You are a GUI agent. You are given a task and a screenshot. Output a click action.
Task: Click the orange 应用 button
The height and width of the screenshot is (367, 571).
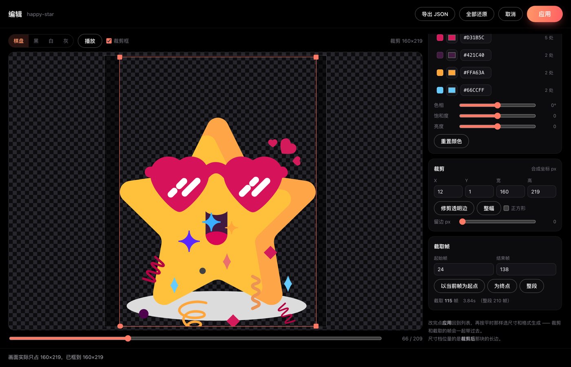(x=544, y=14)
